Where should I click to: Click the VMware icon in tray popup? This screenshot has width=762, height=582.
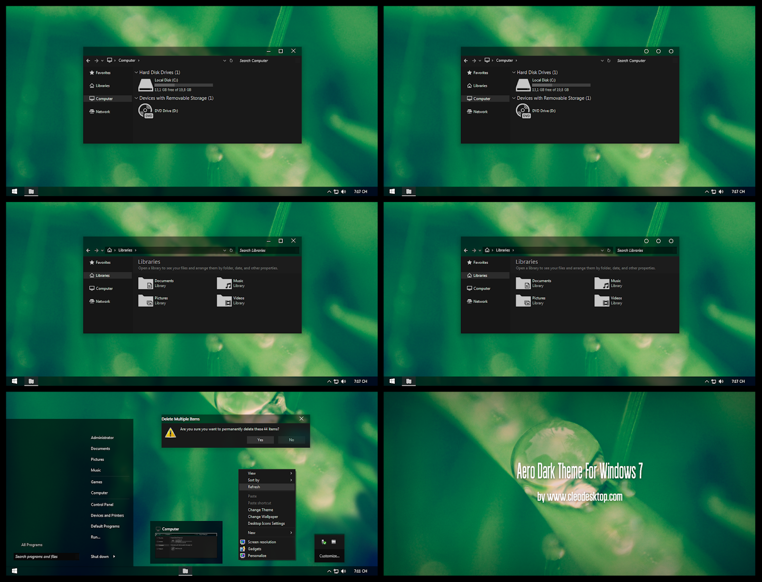click(x=334, y=542)
